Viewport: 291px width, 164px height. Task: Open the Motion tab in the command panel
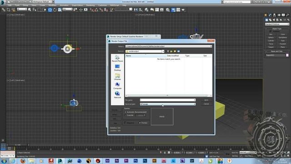279,15
